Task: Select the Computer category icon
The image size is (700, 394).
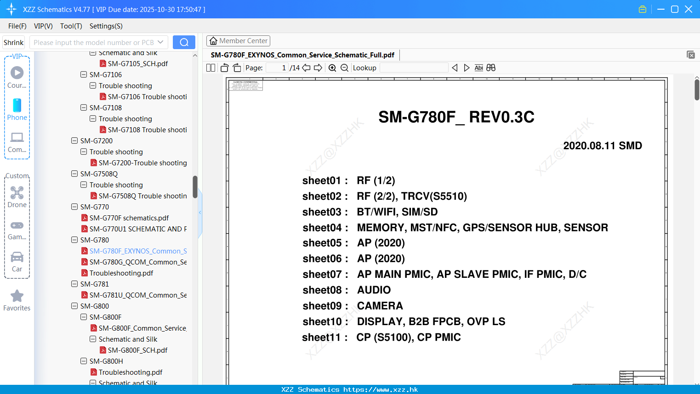Action: coord(17,142)
